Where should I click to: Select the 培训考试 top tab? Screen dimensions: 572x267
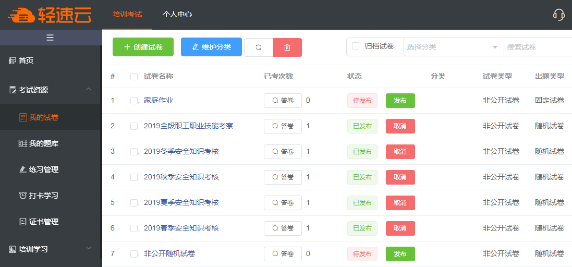click(x=127, y=15)
